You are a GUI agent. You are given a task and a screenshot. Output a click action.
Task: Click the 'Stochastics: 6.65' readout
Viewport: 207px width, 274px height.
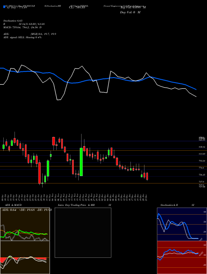click(13, 21)
